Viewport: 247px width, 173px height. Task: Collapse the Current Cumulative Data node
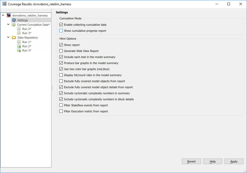click(8, 24)
